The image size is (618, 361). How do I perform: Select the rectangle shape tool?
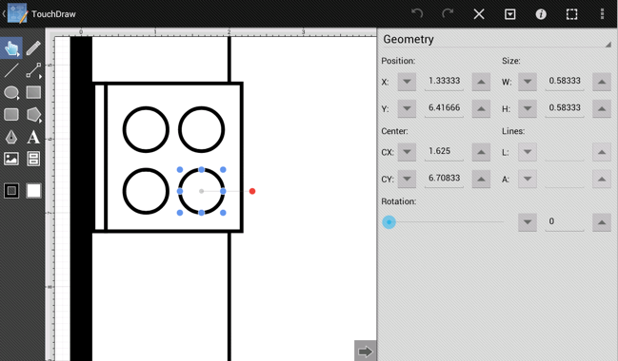click(33, 93)
